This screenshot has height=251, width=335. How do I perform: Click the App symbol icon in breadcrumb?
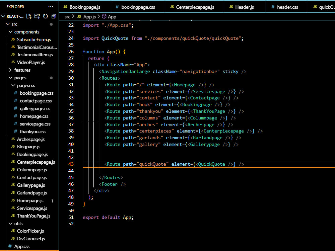tap(104, 16)
